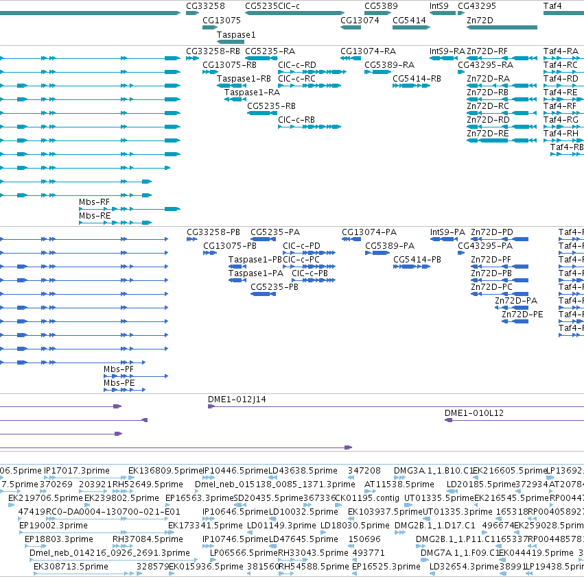Click protein CG5235-PA label
This screenshot has height=577, width=584.
point(275,232)
